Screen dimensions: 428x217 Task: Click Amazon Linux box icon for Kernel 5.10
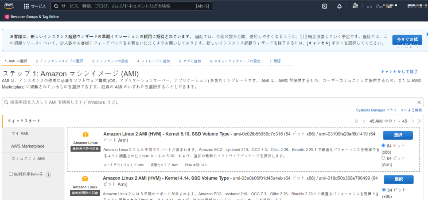86,135
